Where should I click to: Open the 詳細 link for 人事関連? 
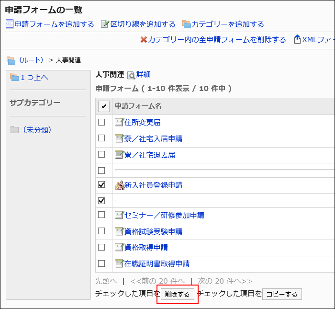click(x=144, y=75)
